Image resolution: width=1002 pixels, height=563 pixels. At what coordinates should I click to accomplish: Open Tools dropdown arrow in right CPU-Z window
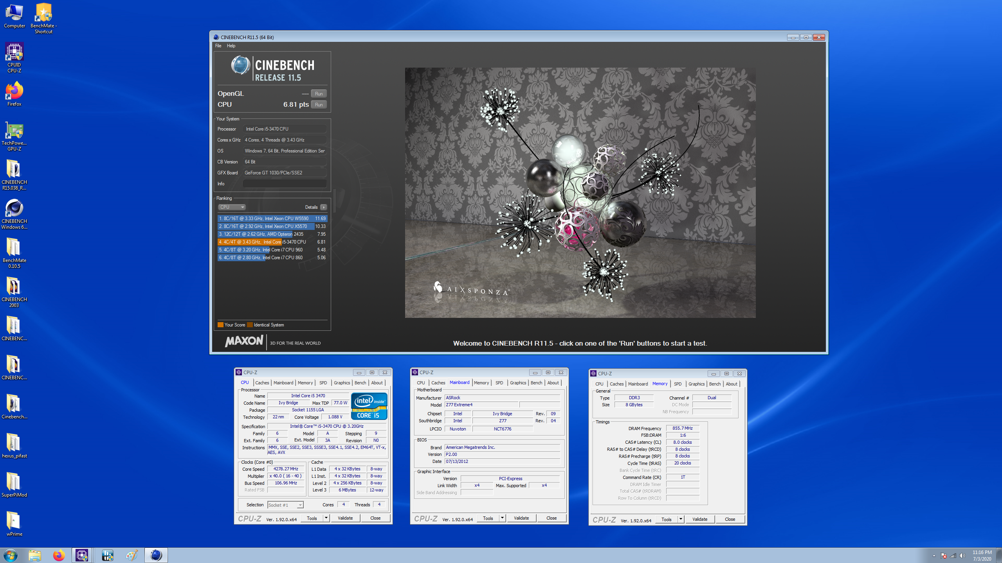680,519
